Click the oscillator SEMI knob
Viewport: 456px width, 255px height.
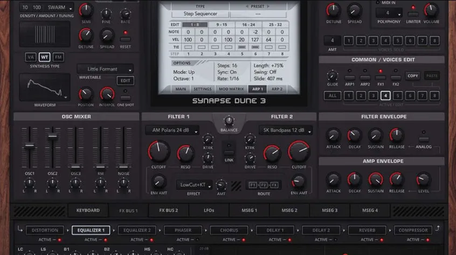tap(86, 10)
